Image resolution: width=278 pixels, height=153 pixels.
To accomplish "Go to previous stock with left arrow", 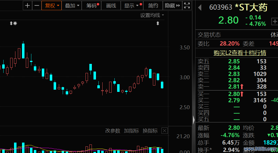I will [200, 8].
